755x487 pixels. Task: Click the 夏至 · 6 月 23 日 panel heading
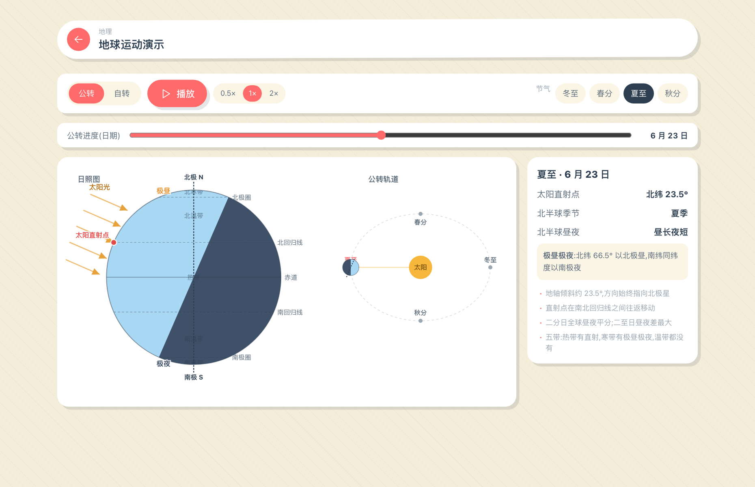click(573, 175)
